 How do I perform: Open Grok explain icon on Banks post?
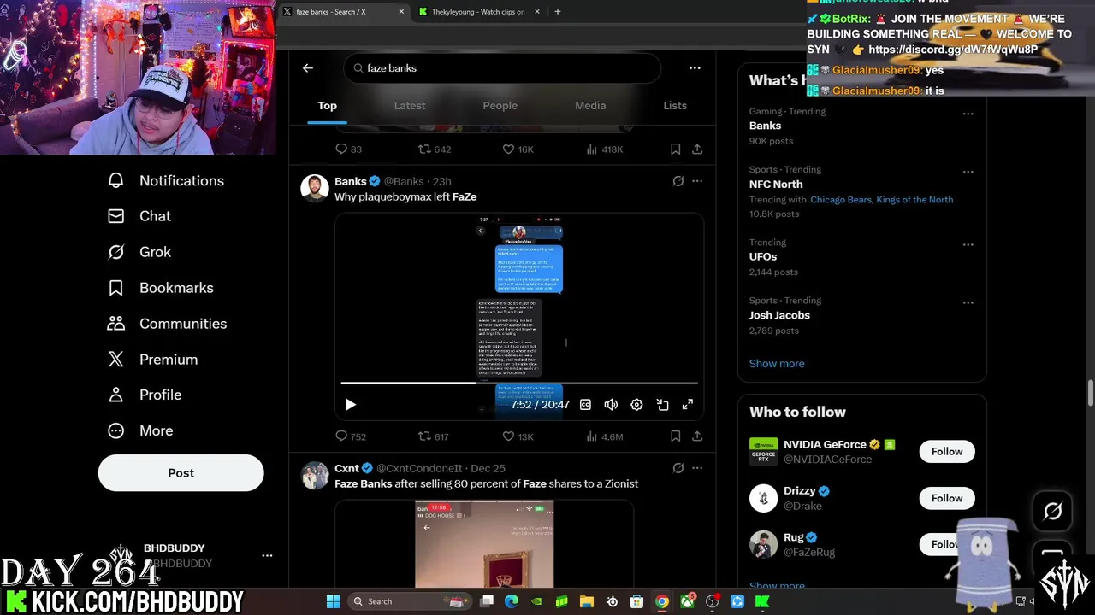(678, 181)
